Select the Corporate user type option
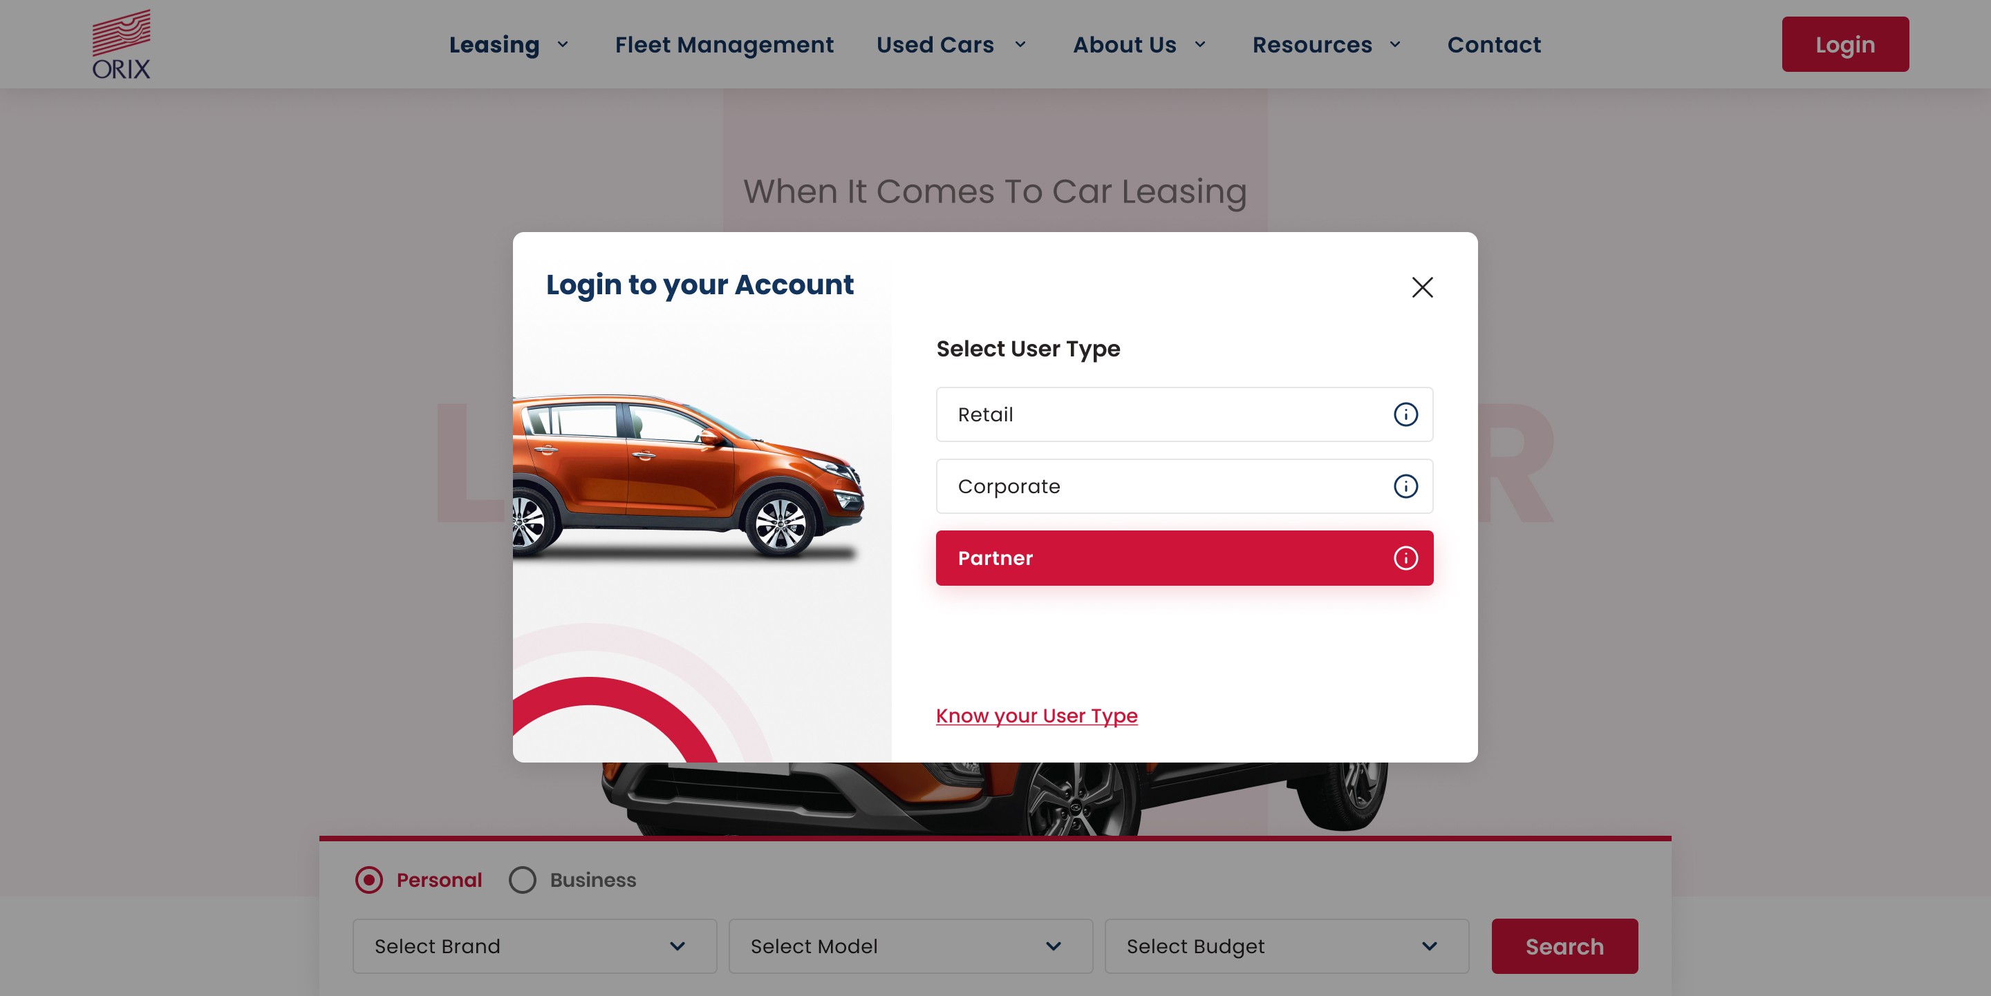Viewport: 1991px width, 996px height. pyautogui.click(x=1184, y=486)
